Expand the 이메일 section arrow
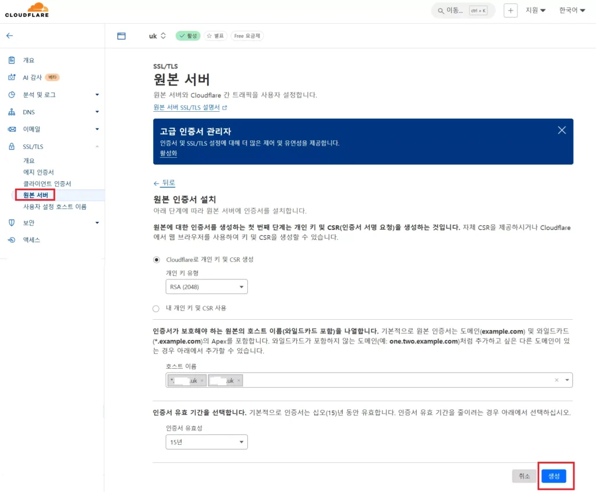 [97, 129]
